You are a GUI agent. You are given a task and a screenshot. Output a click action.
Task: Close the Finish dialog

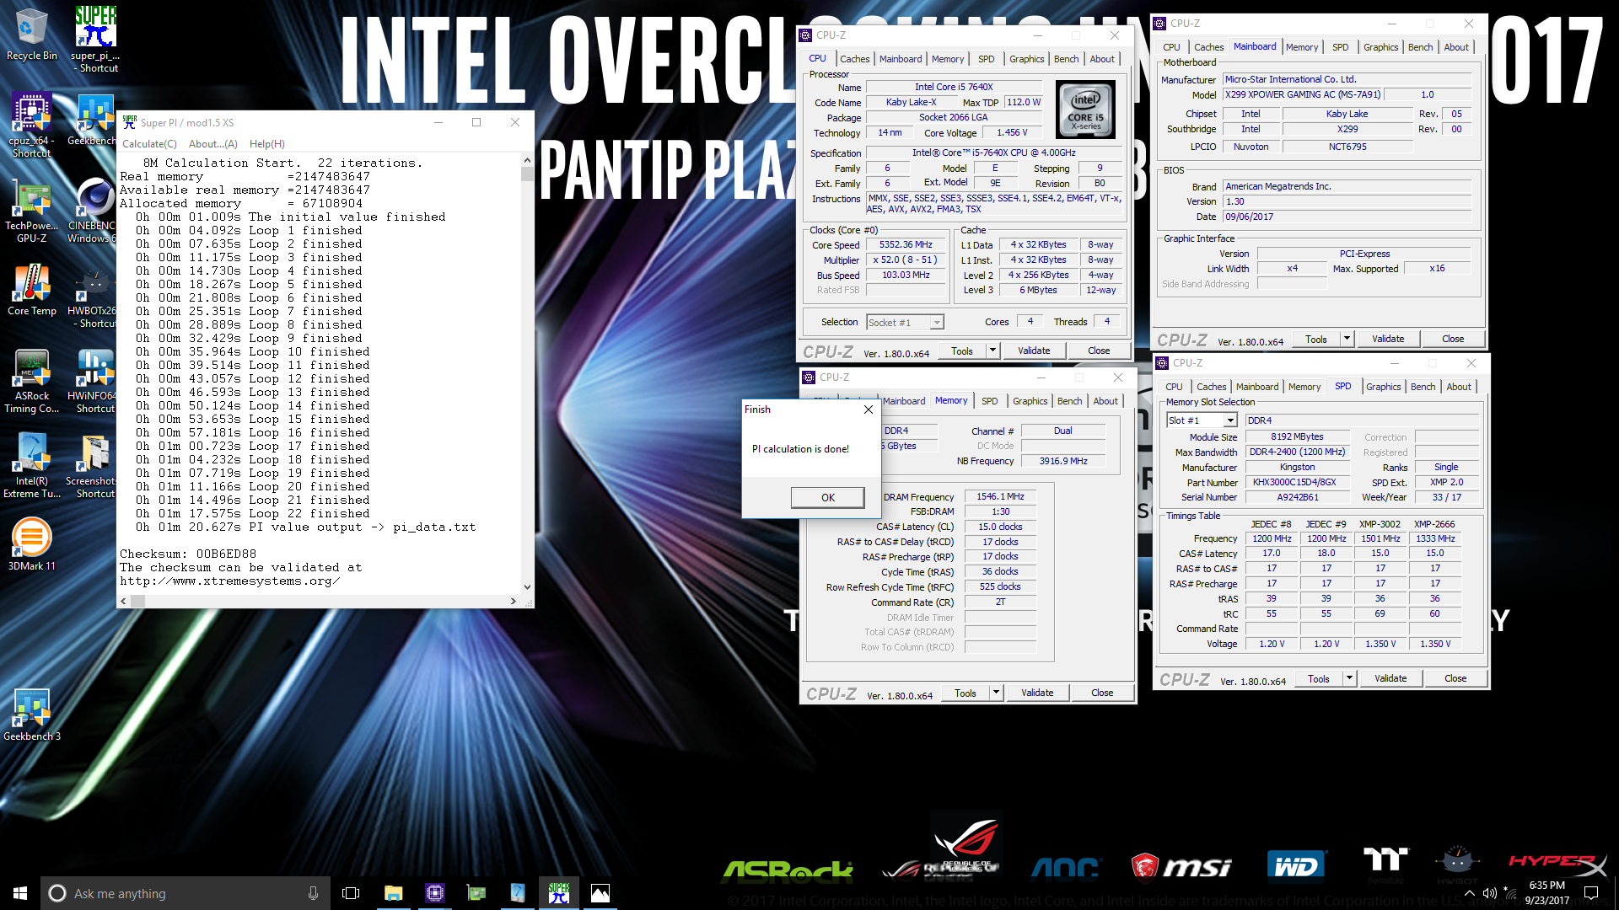click(x=869, y=409)
